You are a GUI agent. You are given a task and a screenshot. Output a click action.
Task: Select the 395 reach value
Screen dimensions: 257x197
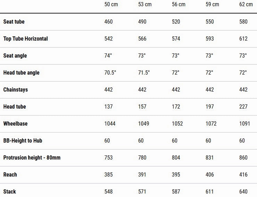pyautogui.click(x=176, y=174)
